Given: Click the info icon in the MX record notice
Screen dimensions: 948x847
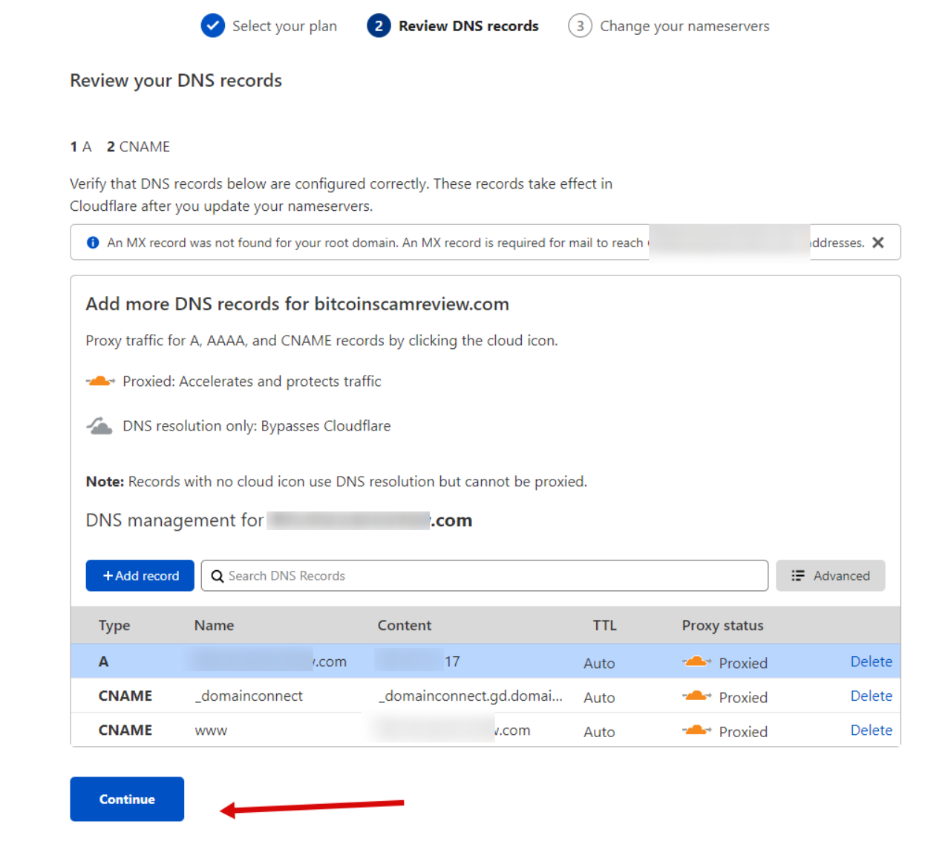Looking at the screenshot, I should click(93, 243).
